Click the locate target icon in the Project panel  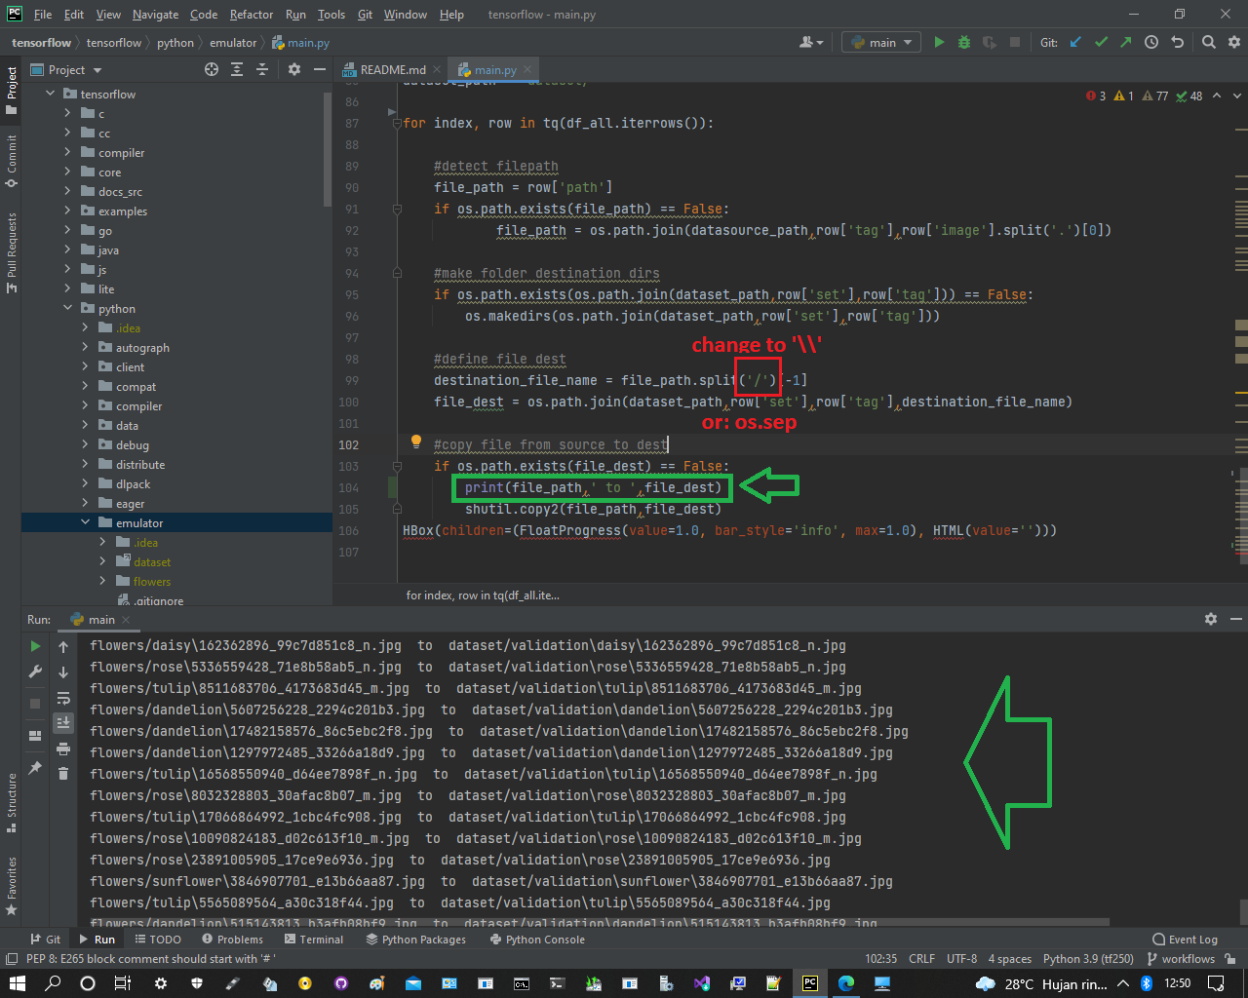pos(212,69)
